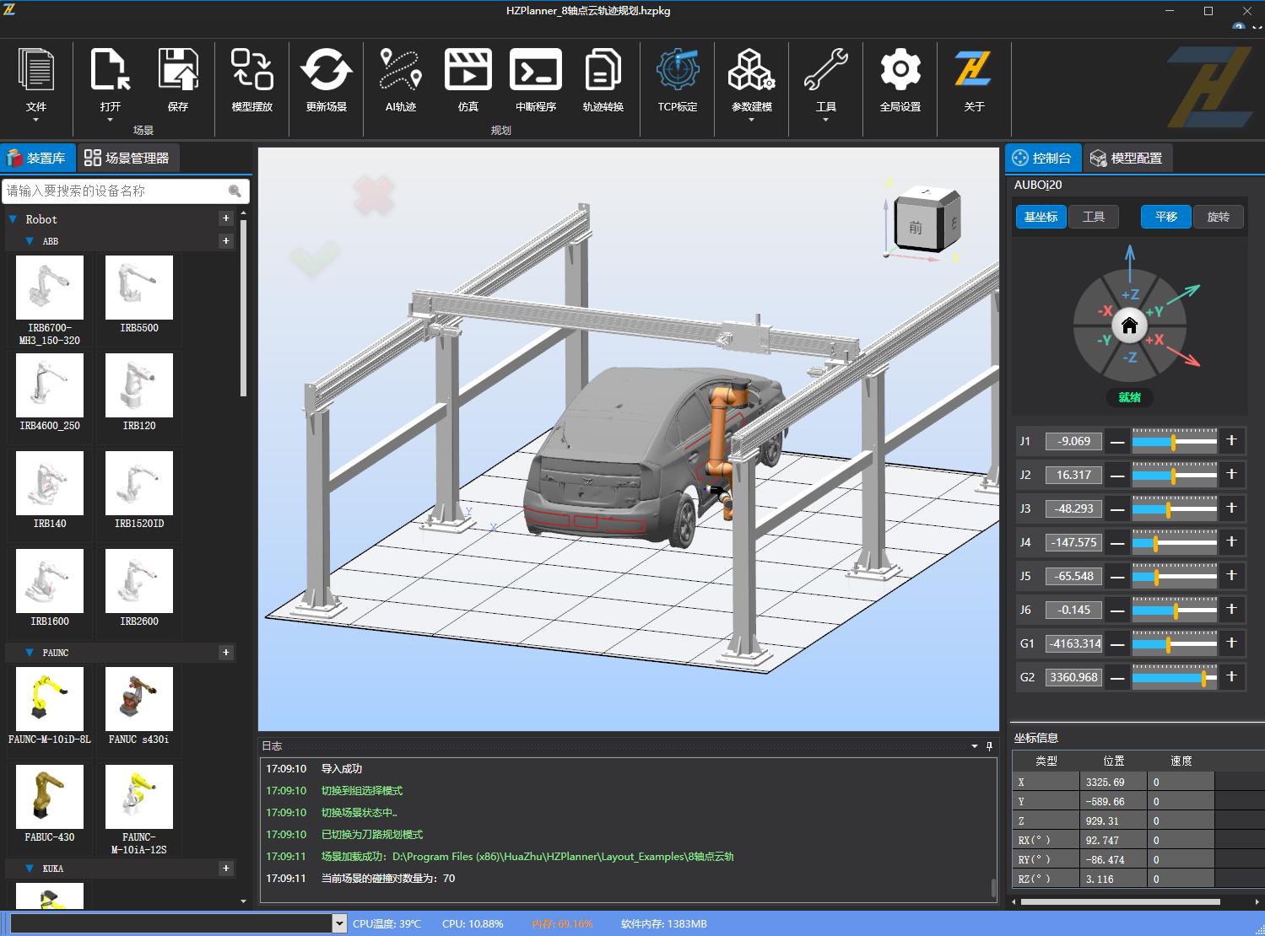Select the 基坐标 base coordinate mode
Screen dimensions: 1265x936
click(1041, 217)
